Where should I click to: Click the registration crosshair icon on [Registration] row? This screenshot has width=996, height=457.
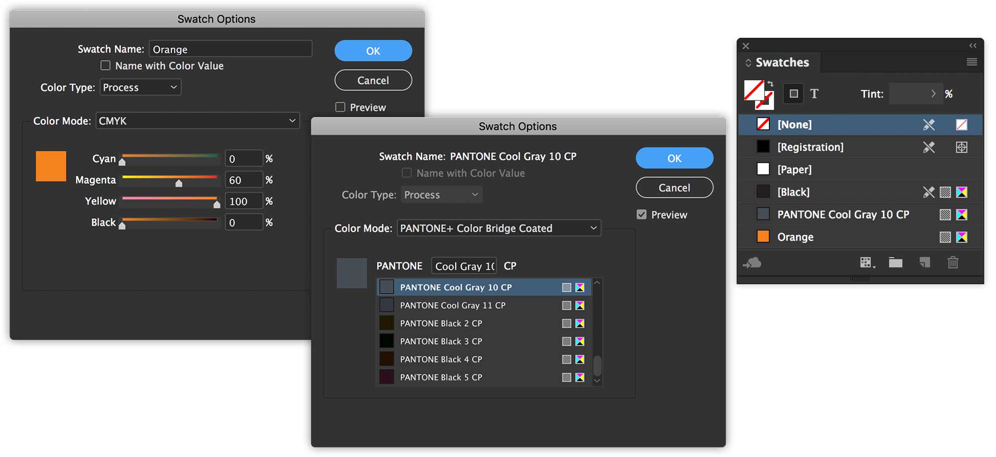pos(962,147)
